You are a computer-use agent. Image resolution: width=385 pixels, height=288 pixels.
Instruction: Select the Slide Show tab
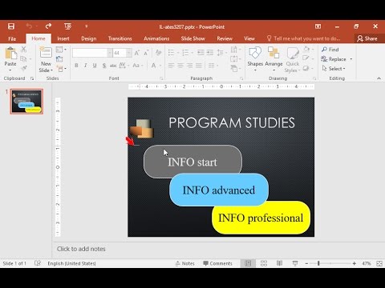coord(192,38)
